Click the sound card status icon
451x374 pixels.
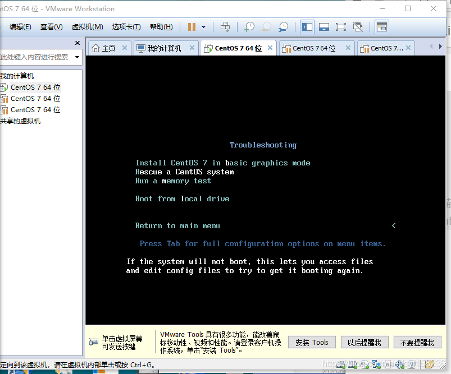tap(399, 364)
